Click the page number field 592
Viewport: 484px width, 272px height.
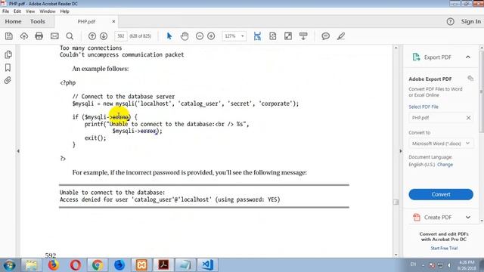pyautogui.click(x=121, y=36)
